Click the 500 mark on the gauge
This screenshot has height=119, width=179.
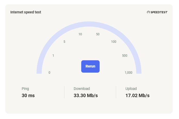[125, 56]
